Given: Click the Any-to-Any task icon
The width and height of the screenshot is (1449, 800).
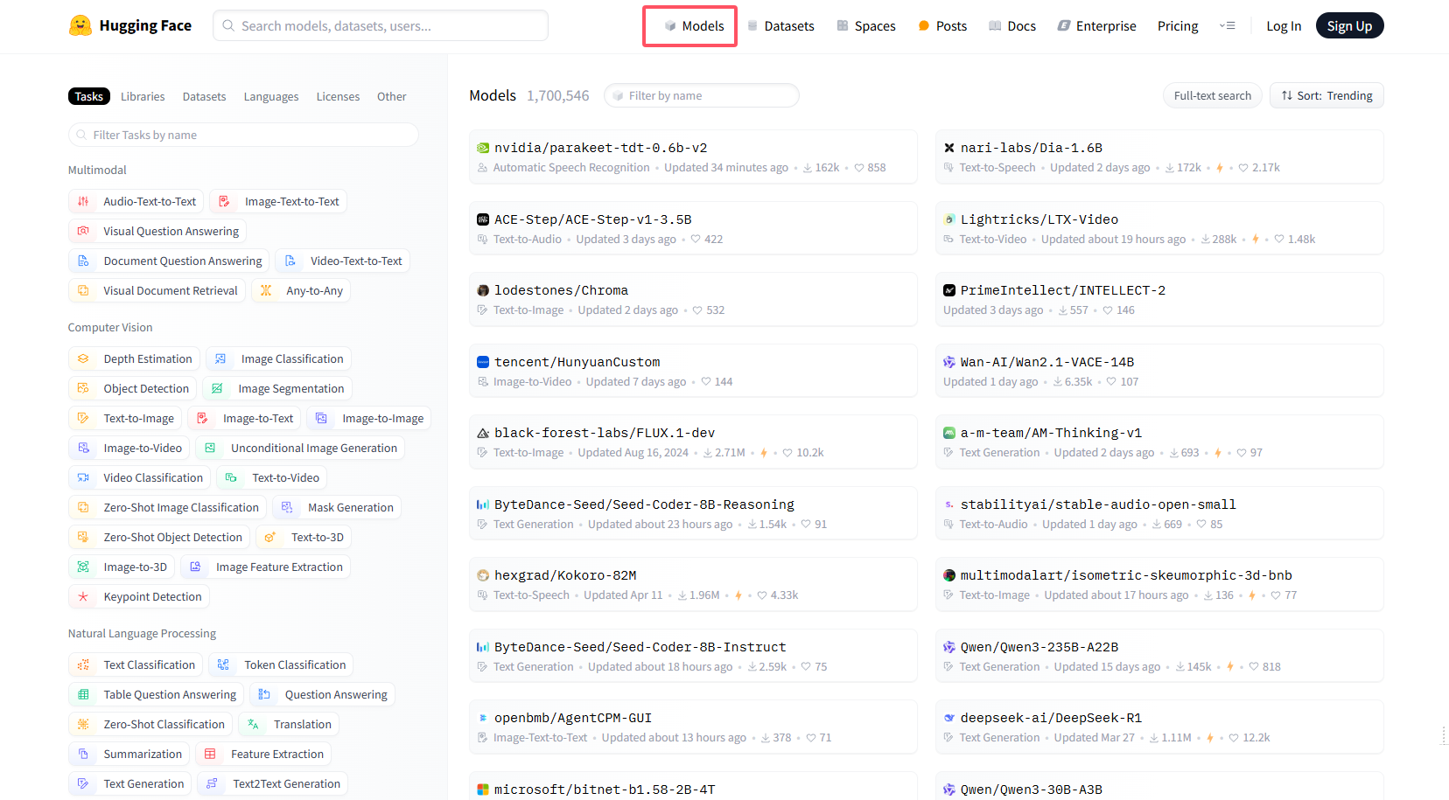Looking at the screenshot, I should [266, 290].
